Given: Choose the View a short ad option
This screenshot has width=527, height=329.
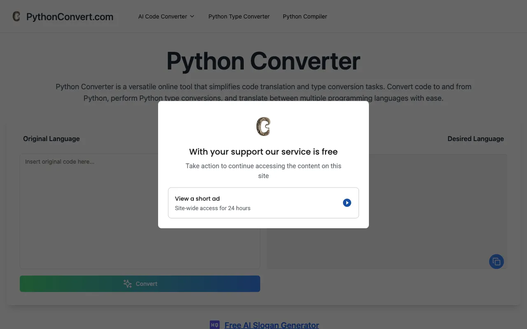Looking at the screenshot, I should (x=263, y=203).
